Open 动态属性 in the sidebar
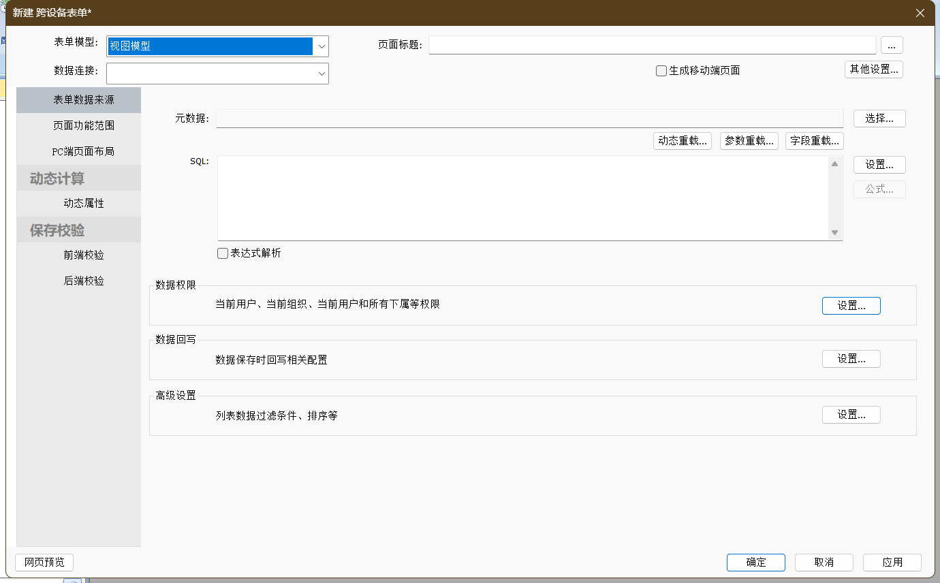The width and height of the screenshot is (940, 583). (x=84, y=204)
